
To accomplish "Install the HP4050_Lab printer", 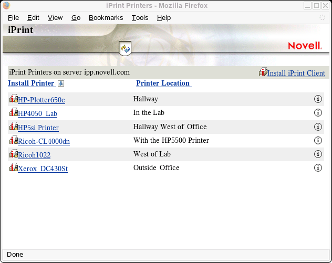I will [x=37, y=113].
